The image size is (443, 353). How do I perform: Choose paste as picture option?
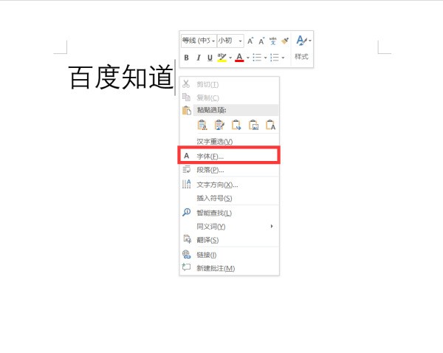[253, 125]
